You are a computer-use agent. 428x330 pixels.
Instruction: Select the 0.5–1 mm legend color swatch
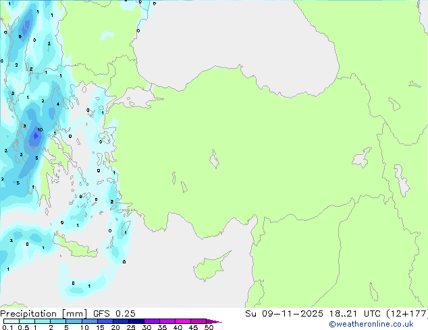click(x=27, y=321)
